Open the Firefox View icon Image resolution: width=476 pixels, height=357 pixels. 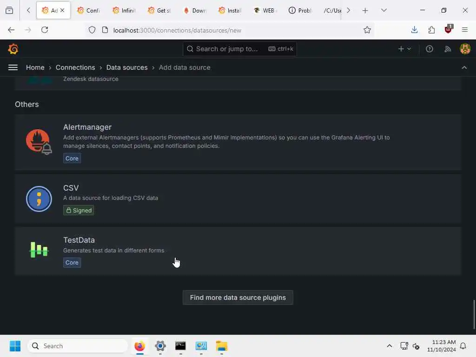pos(9,10)
